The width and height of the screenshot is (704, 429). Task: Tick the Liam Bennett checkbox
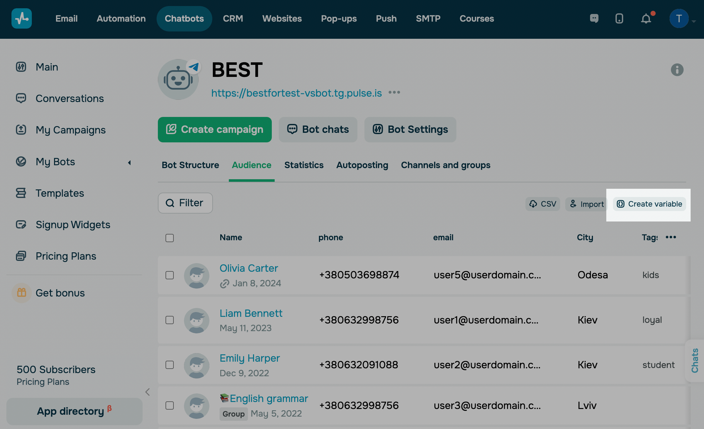170,320
